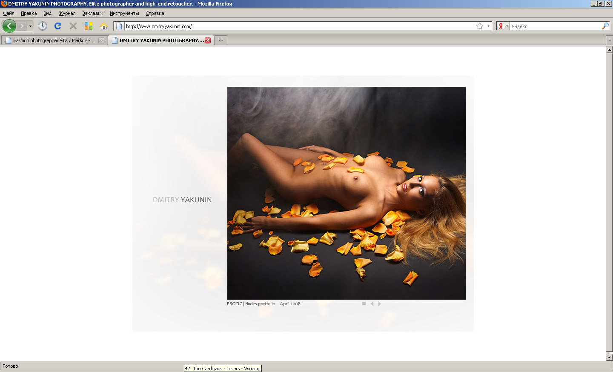Open the Закладки menu
Image resolution: width=613 pixels, height=372 pixels.
[93, 13]
